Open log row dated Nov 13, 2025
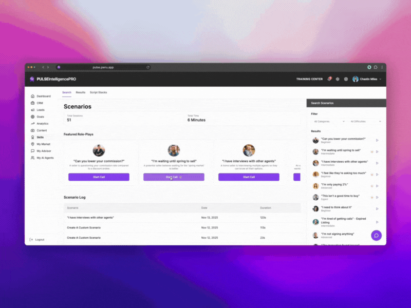This screenshot has height=308, width=411. coord(182,218)
